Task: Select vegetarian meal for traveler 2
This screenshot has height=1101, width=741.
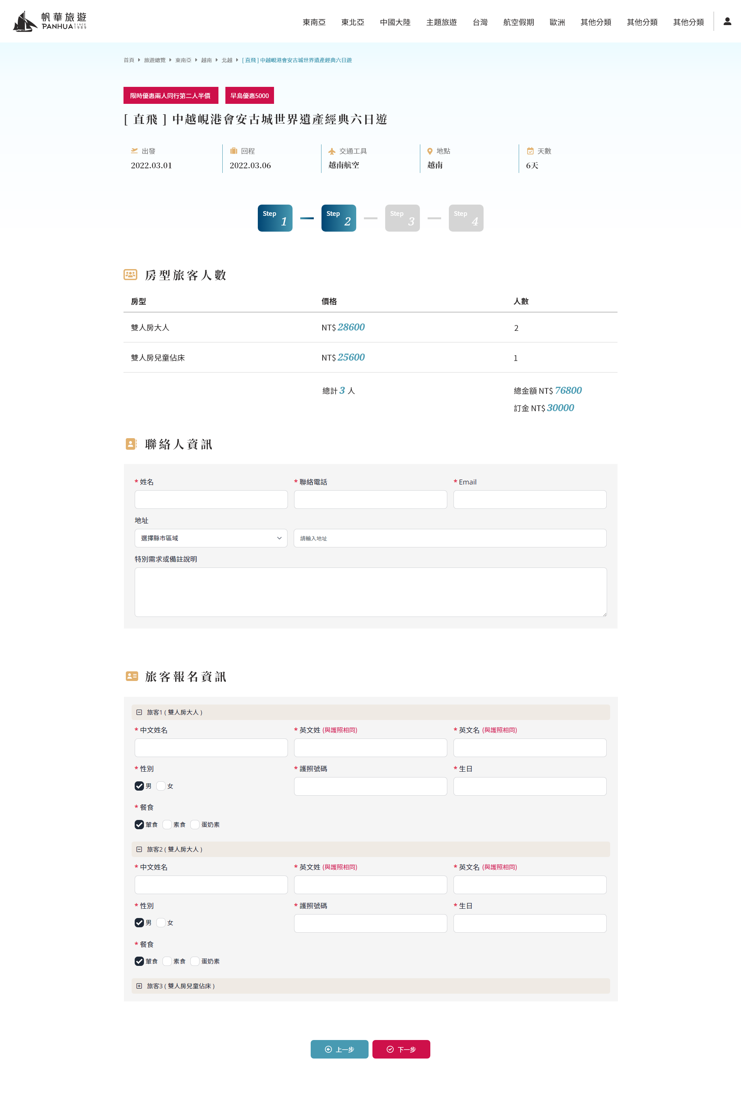Action: coord(167,961)
